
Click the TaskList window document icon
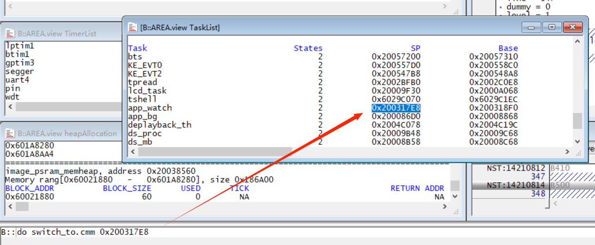click(x=132, y=27)
